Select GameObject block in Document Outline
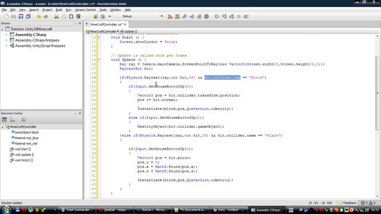 click(x=26, y=133)
